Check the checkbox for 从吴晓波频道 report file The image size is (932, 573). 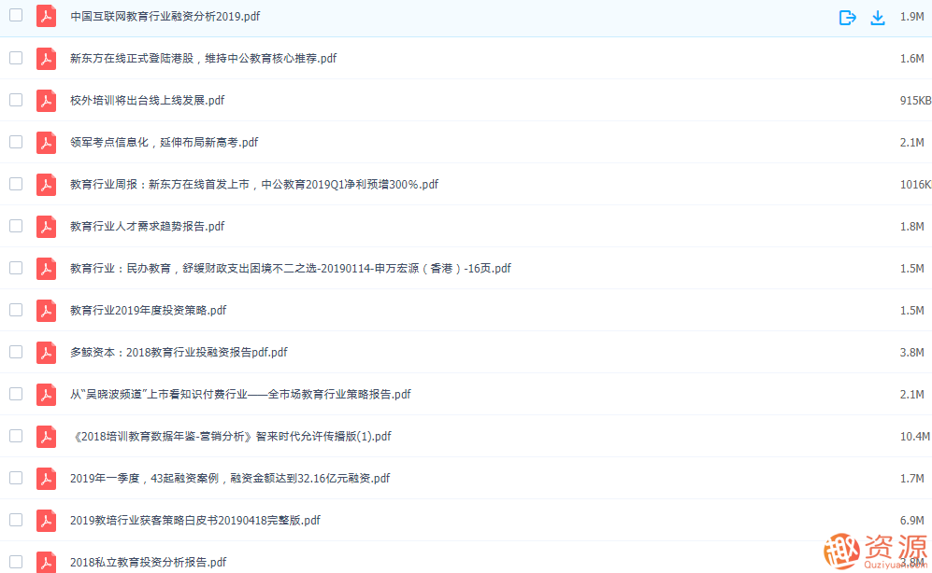[15, 394]
